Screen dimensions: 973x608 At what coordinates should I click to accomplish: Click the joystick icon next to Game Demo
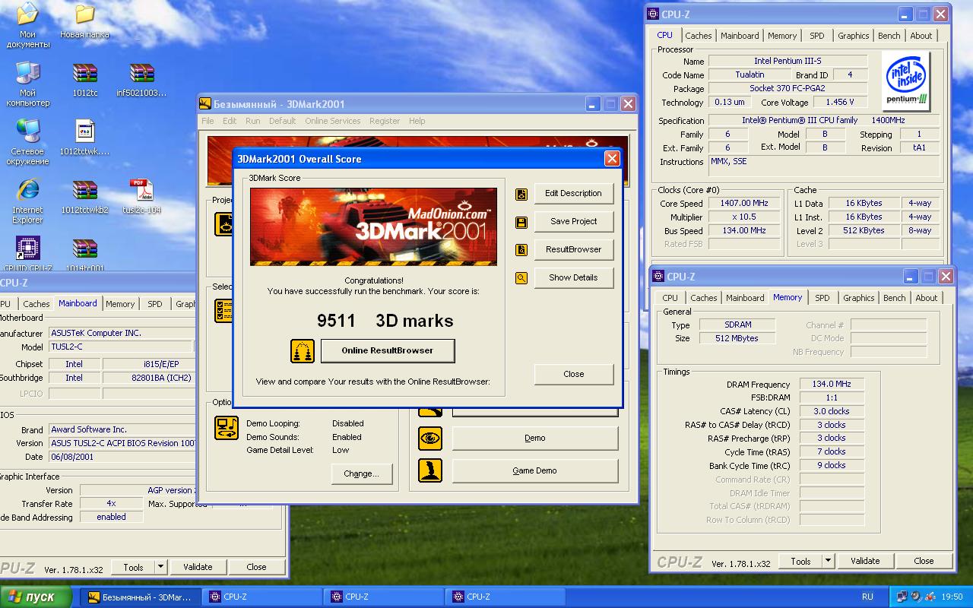pos(430,470)
